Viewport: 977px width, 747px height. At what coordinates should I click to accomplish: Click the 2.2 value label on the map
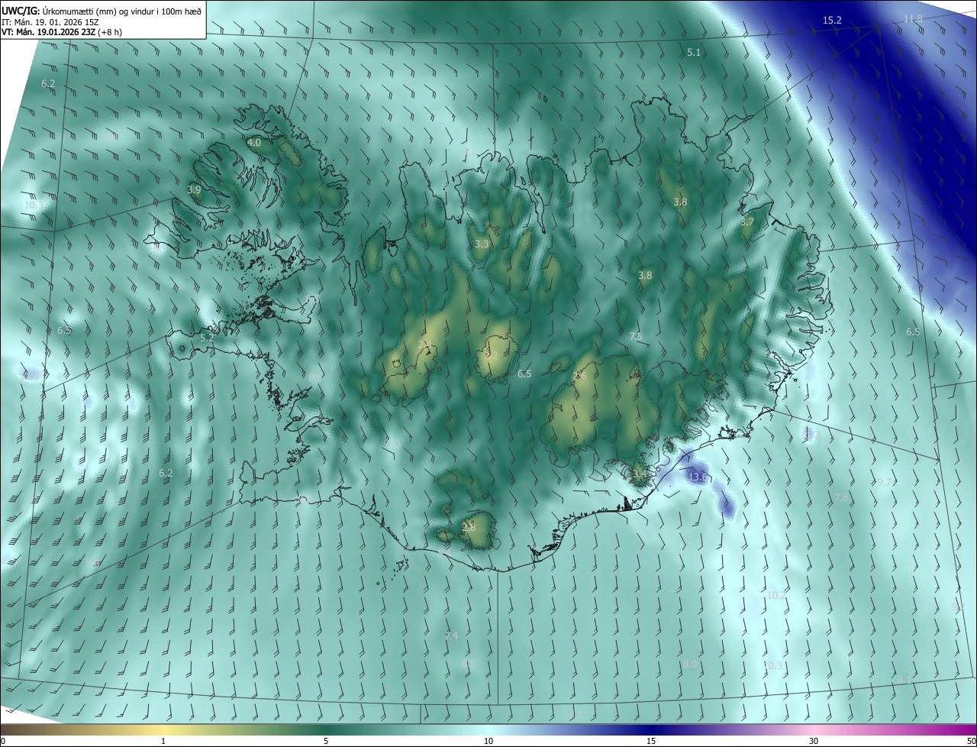(491, 356)
